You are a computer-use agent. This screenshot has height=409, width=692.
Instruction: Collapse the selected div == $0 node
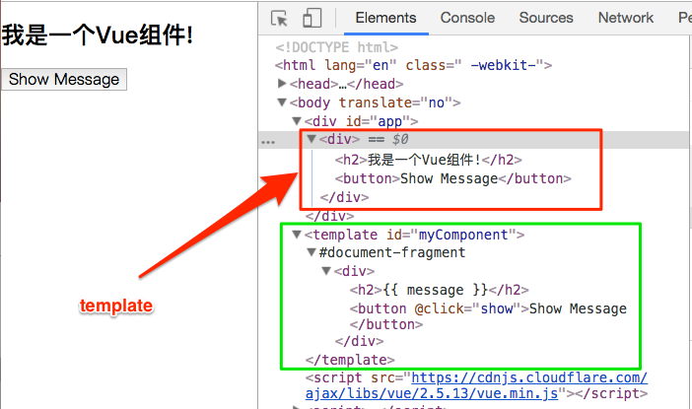[311, 139]
